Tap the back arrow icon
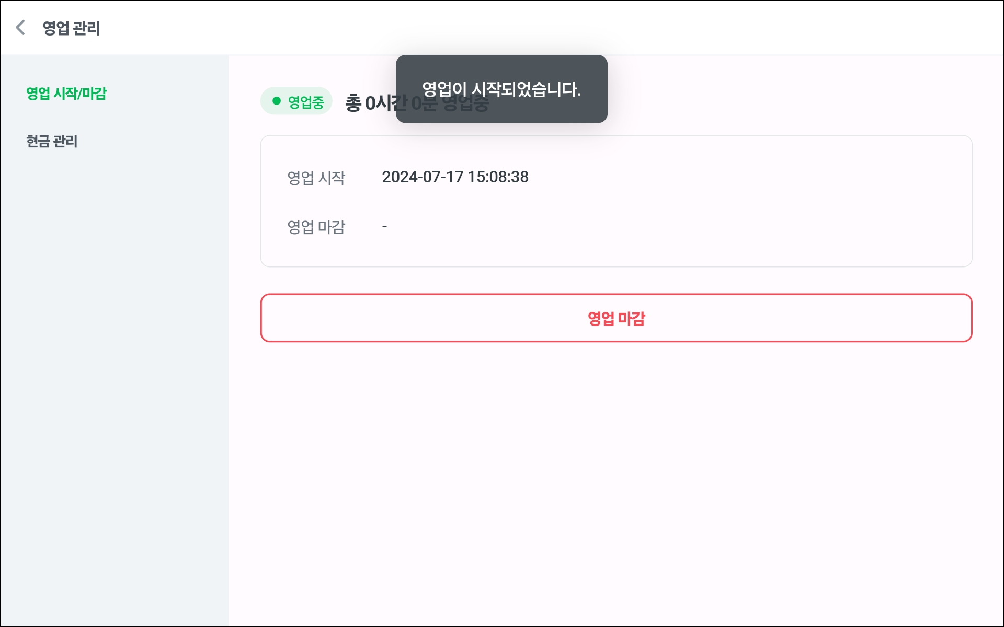 click(21, 28)
